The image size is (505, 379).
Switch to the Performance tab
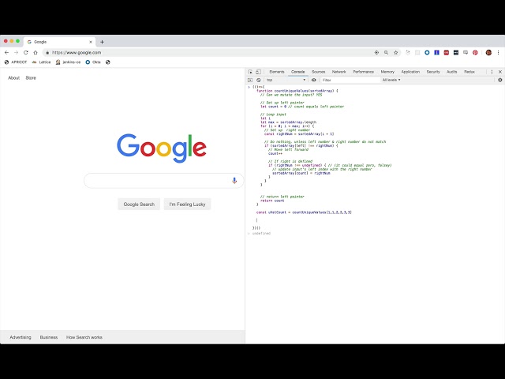point(363,72)
